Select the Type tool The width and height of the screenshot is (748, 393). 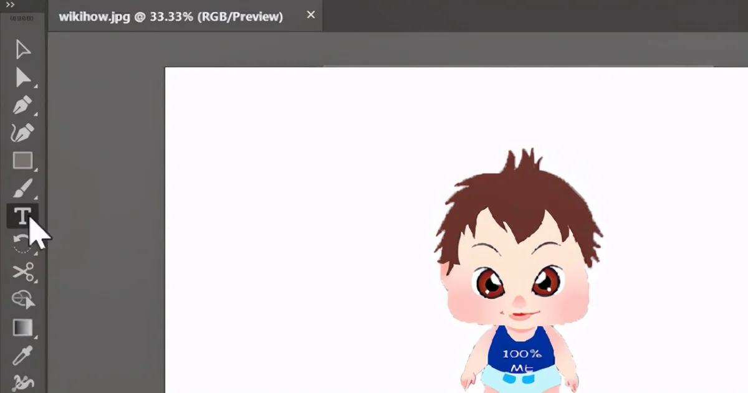22,216
